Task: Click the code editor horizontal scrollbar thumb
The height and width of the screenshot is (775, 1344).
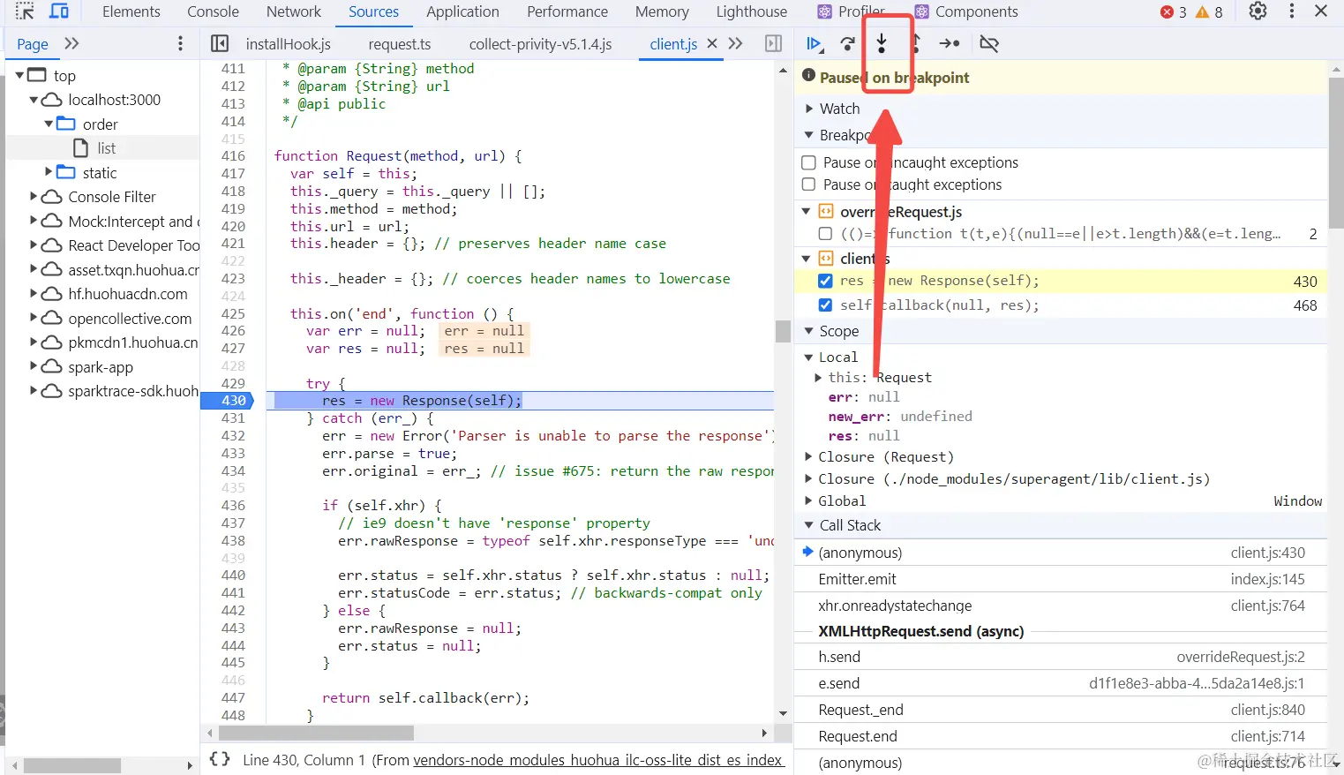Action: pyautogui.click(x=316, y=733)
